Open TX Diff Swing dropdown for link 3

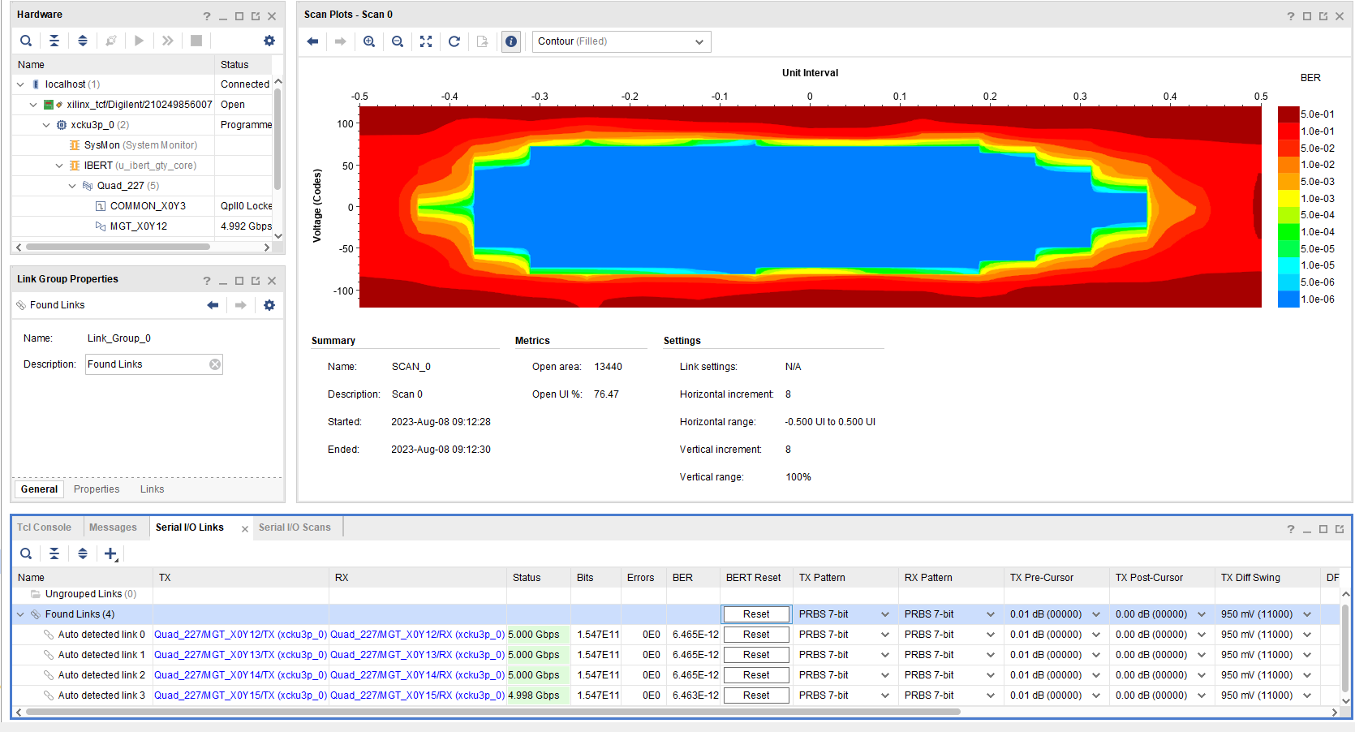tap(1307, 695)
